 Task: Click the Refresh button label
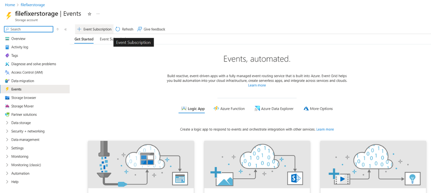click(128, 29)
